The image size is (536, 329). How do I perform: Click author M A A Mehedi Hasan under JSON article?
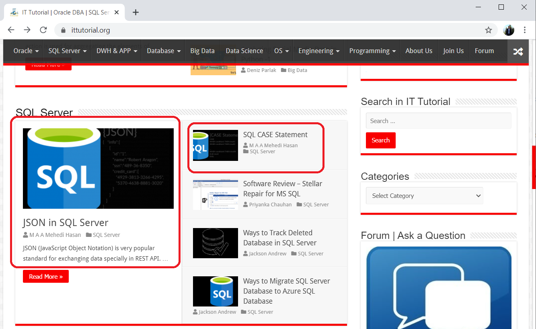55,235
